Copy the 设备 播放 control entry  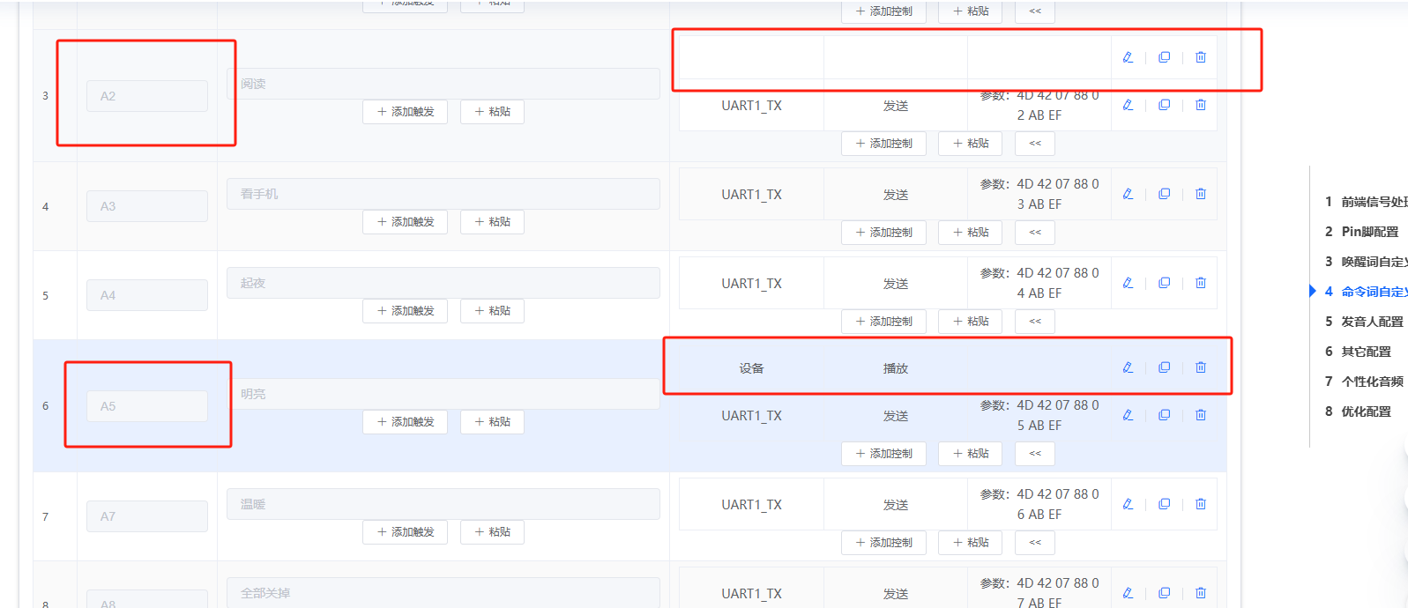point(1164,367)
